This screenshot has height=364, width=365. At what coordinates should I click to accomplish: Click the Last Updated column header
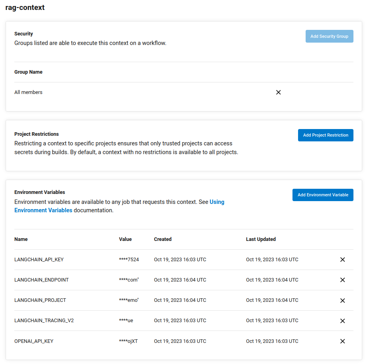[261, 239]
